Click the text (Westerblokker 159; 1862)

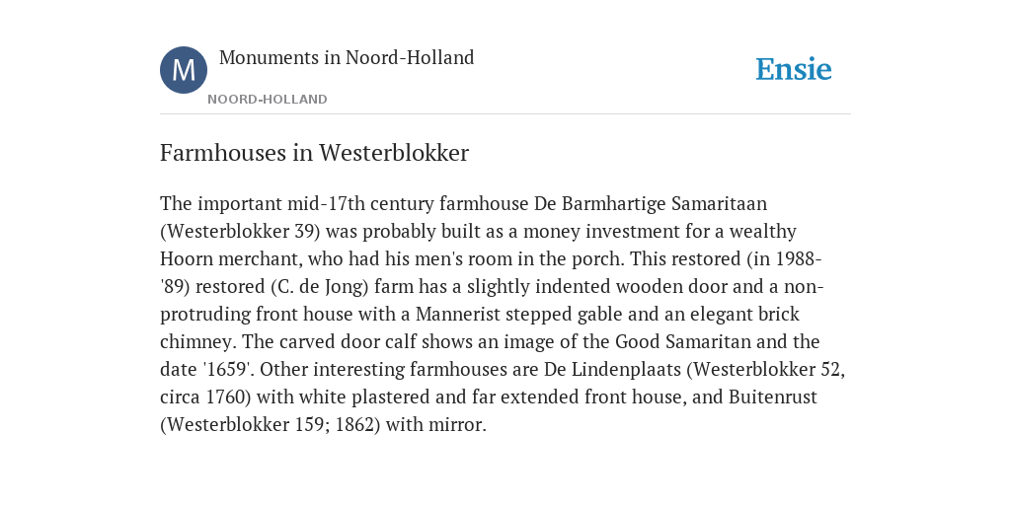(271, 425)
